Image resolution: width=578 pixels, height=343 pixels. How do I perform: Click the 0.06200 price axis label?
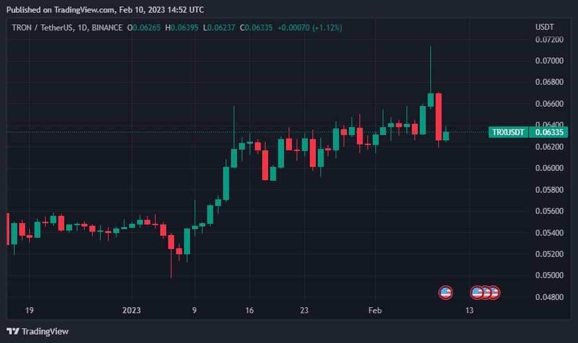click(x=550, y=147)
